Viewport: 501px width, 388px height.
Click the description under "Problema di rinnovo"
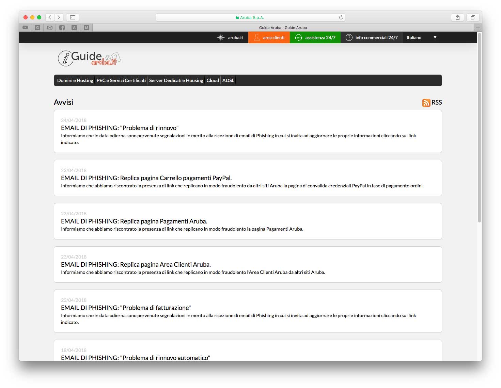(238, 139)
